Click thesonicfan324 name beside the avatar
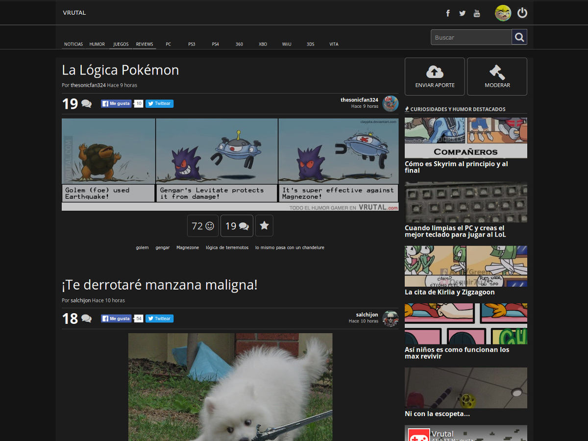588x441 pixels. coord(359,100)
